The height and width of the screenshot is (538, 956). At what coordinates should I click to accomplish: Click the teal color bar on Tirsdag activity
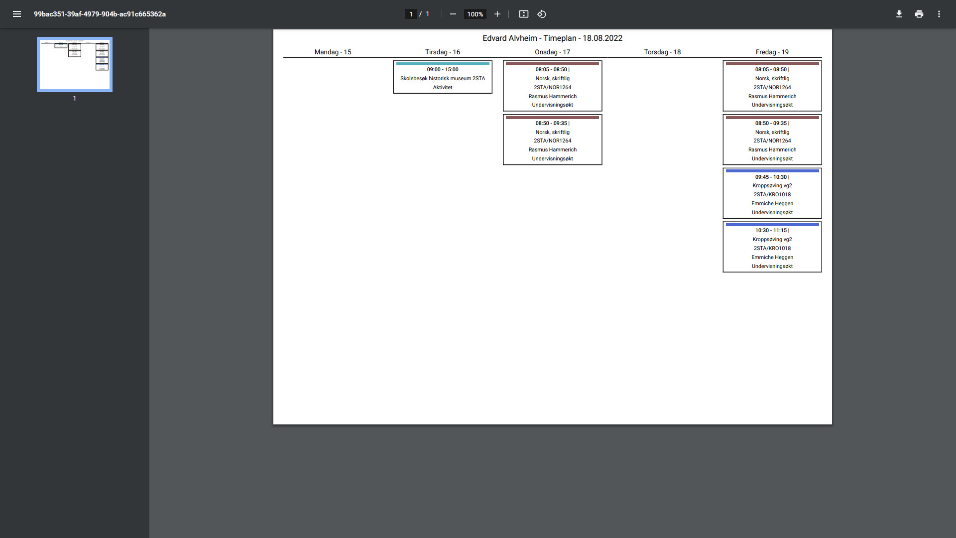pos(442,64)
